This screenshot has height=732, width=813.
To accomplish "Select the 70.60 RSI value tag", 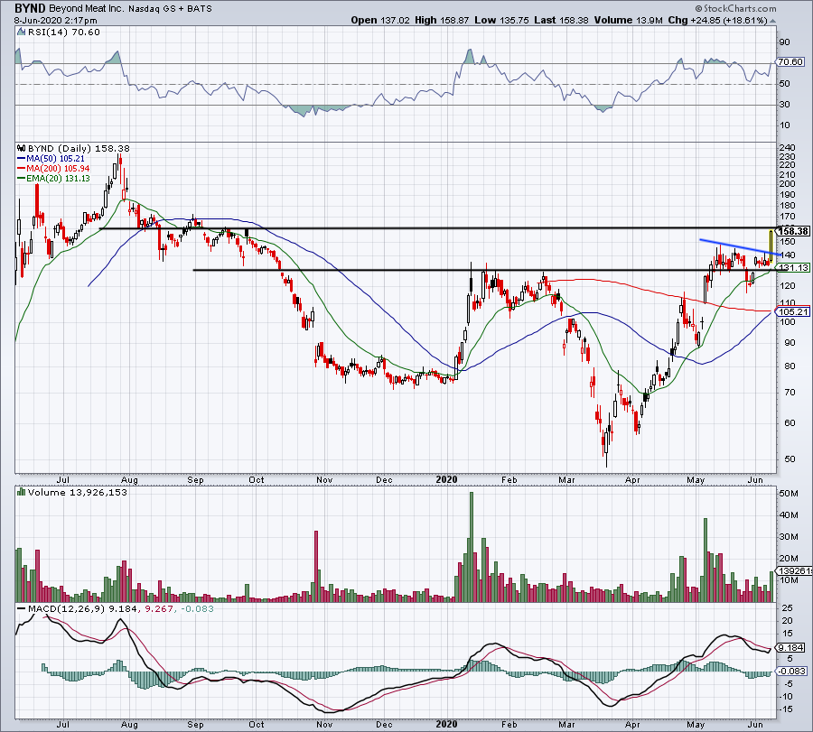I will tap(791, 62).
